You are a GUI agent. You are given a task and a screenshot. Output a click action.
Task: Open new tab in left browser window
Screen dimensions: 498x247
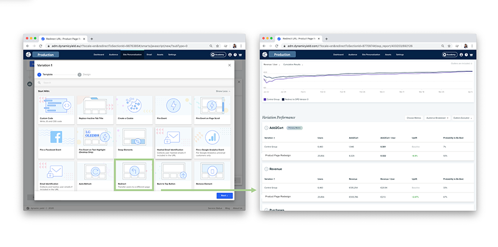92,39
